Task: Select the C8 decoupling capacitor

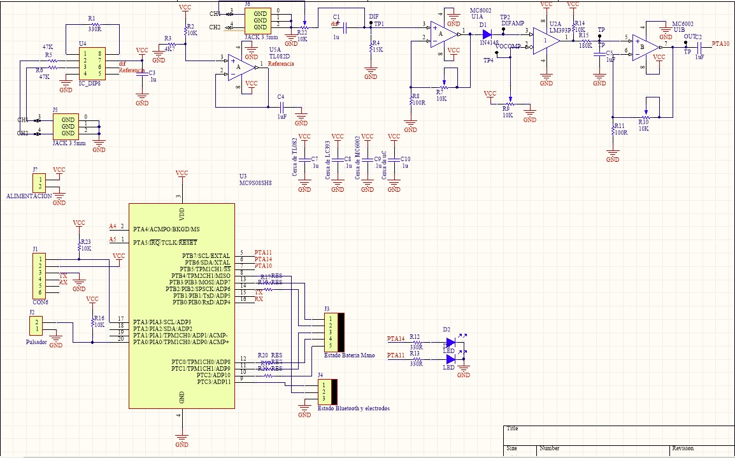Action: [x=338, y=160]
